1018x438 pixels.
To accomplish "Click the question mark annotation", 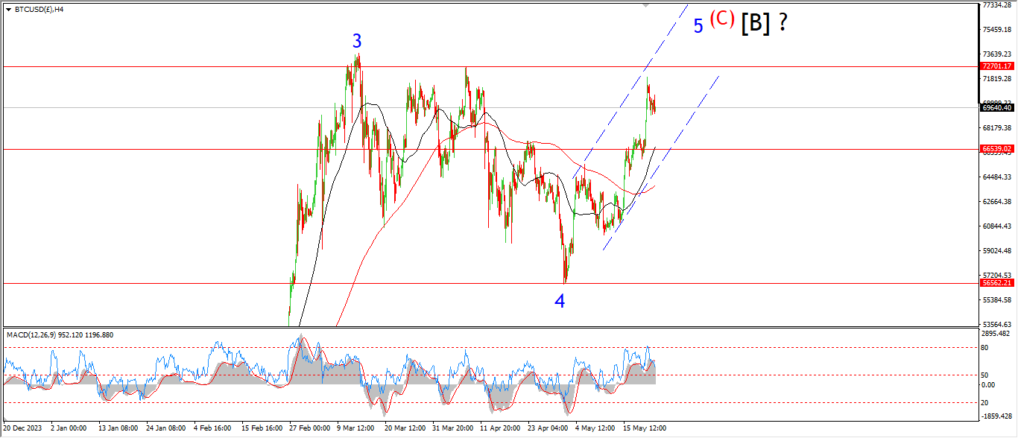I will pyautogui.click(x=783, y=23).
